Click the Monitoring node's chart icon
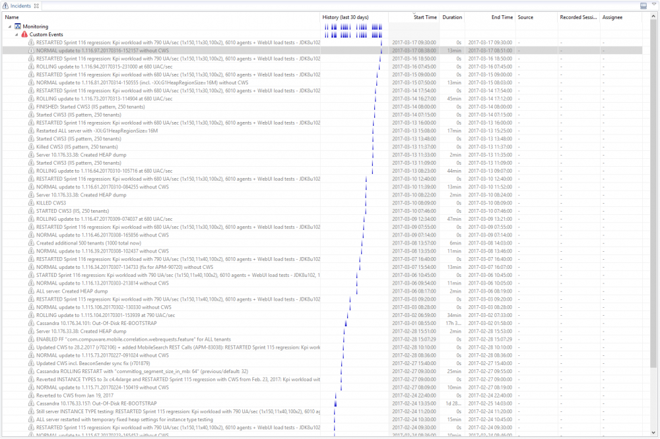This screenshot has height=439, width=660. coord(18,26)
